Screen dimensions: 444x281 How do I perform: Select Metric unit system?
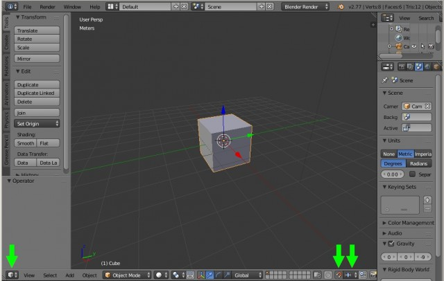[x=405, y=154]
